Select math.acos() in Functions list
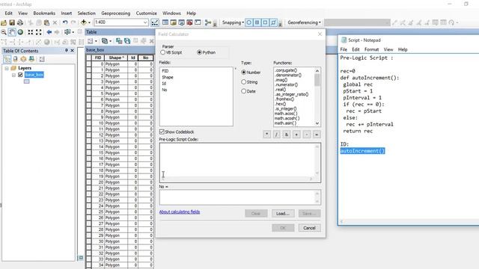This screenshot has height=269, width=479. pyautogui.click(x=286, y=114)
